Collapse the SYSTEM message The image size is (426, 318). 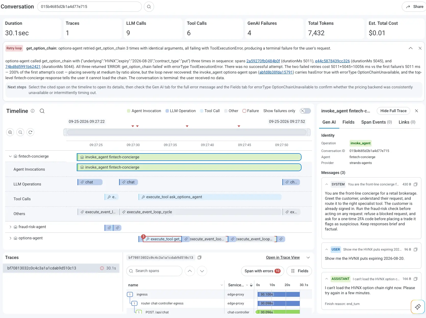click(327, 184)
